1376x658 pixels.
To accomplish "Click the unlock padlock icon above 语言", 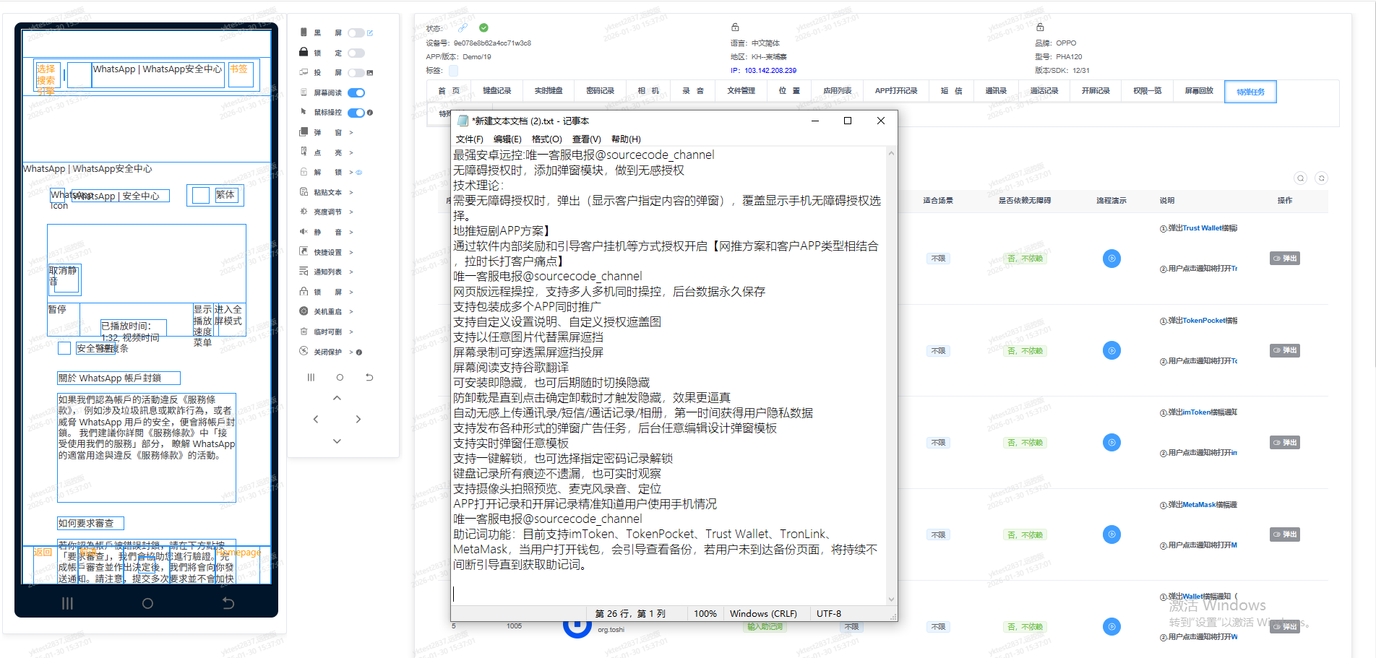I will pos(735,27).
